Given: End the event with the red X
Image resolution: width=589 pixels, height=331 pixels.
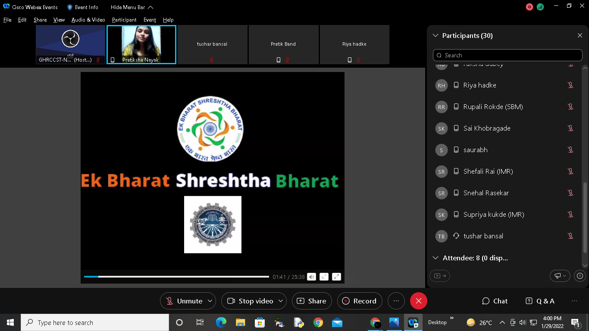Looking at the screenshot, I should click(418, 301).
